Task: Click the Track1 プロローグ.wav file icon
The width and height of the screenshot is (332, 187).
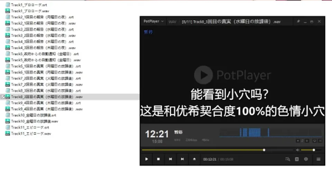Action: [x=8, y=11]
